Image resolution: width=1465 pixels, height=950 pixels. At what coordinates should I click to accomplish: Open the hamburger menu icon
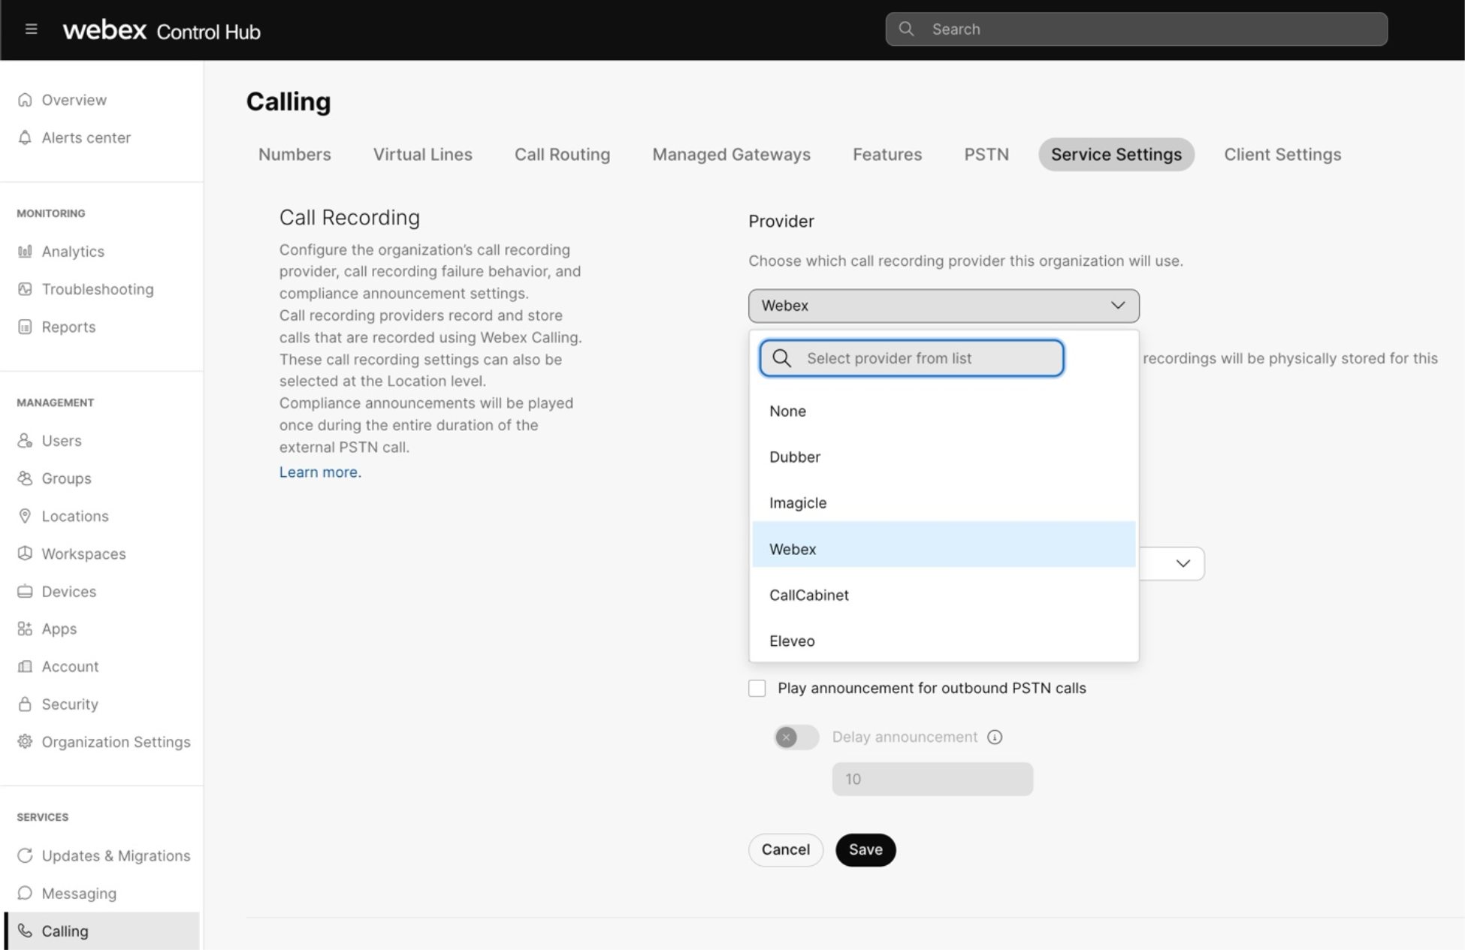(x=31, y=29)
